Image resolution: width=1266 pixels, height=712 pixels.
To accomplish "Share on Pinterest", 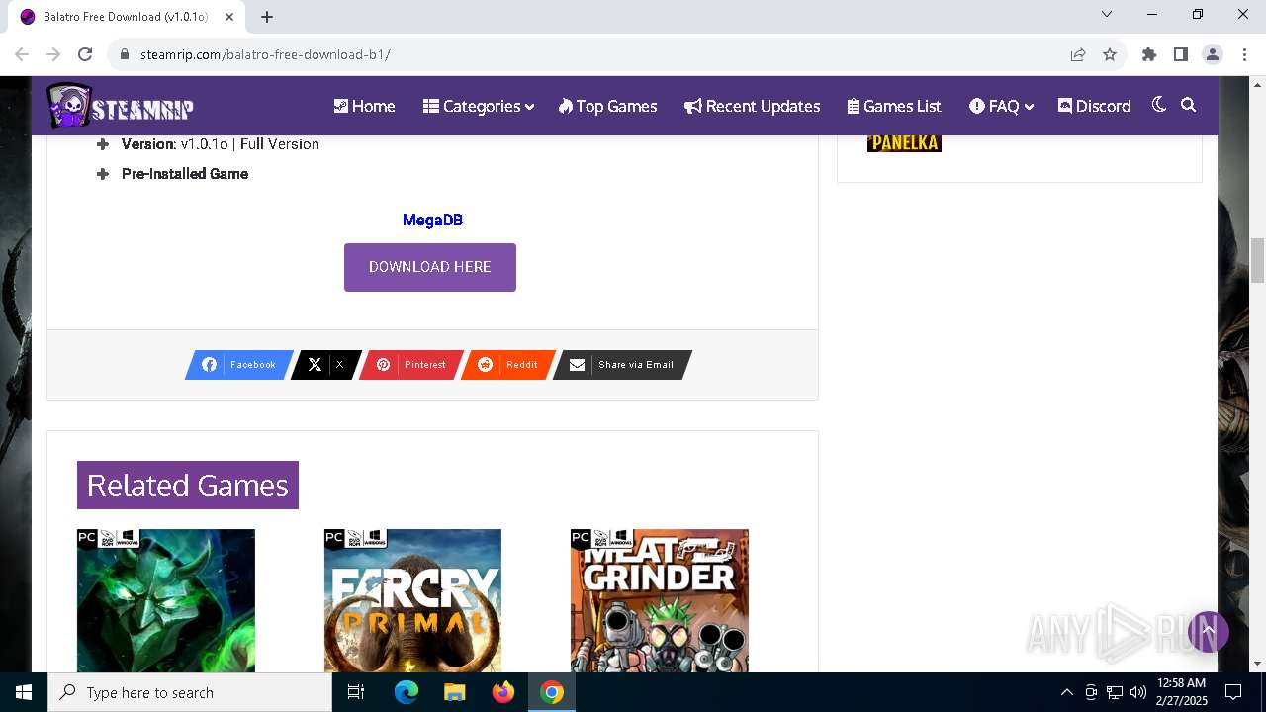I will 410,365.
